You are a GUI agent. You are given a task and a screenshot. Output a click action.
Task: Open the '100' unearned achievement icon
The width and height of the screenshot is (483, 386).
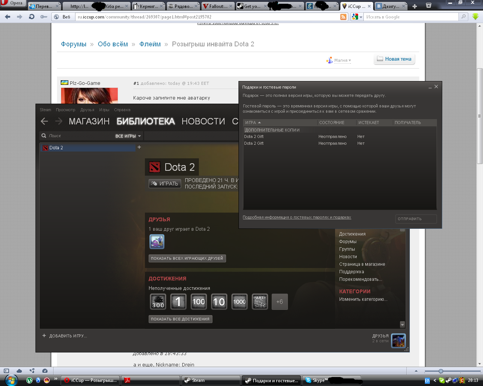[199, 302]
